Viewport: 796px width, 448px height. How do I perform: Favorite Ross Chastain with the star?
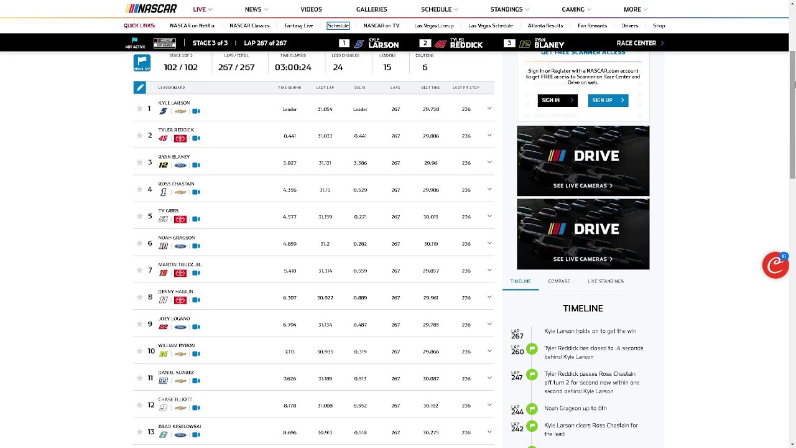point(139,189)
